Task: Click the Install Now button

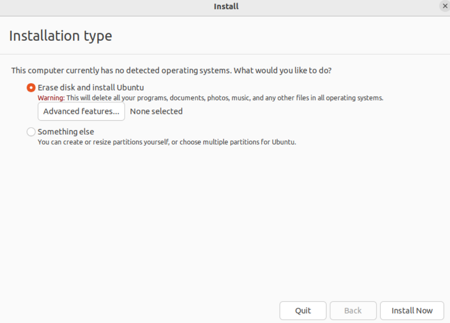Action: 412,310
